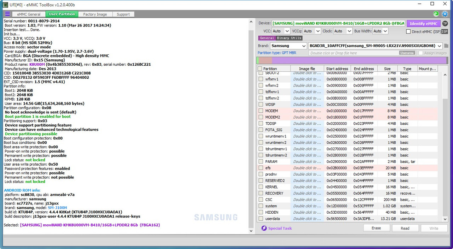
Task: Check the CSC partition checkbox
Action: [261, 200]
